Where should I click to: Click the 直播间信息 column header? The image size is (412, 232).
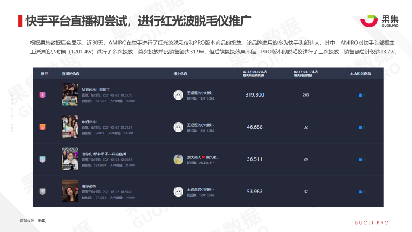point(71,74)
